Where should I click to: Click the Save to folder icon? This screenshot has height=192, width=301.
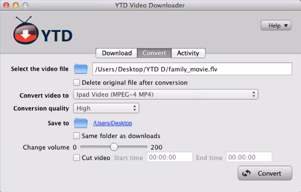(x=81, y=123)
